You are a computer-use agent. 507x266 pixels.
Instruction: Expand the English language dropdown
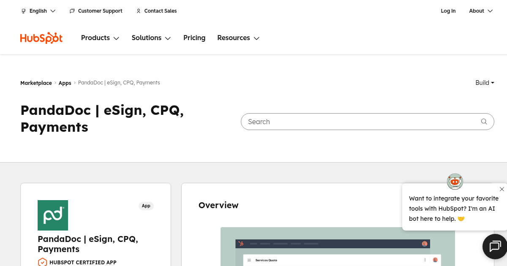coord(38,11)
